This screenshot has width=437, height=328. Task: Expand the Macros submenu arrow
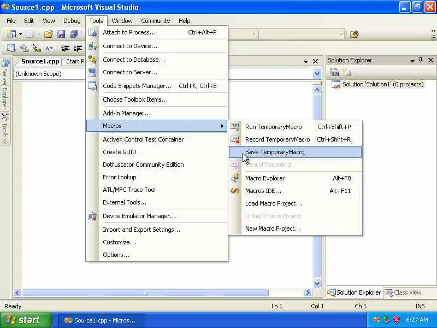click(222, 126)
